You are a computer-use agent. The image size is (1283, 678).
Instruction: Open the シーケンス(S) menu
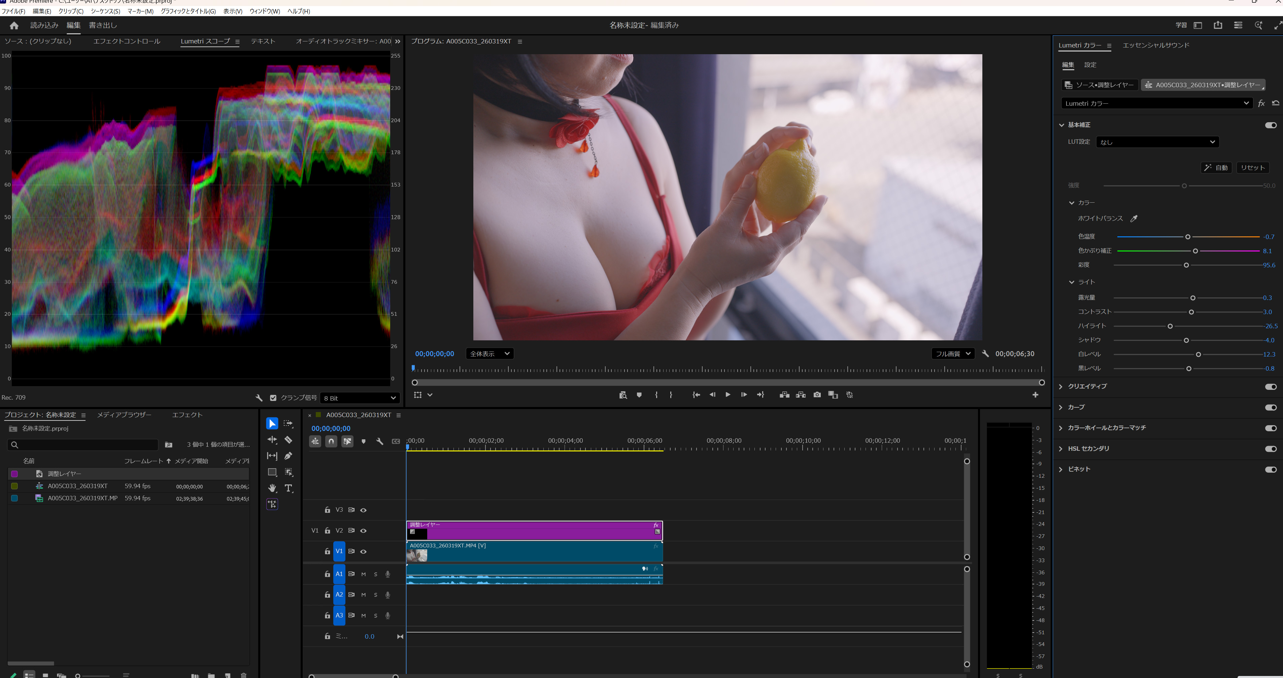coord(105,11)
